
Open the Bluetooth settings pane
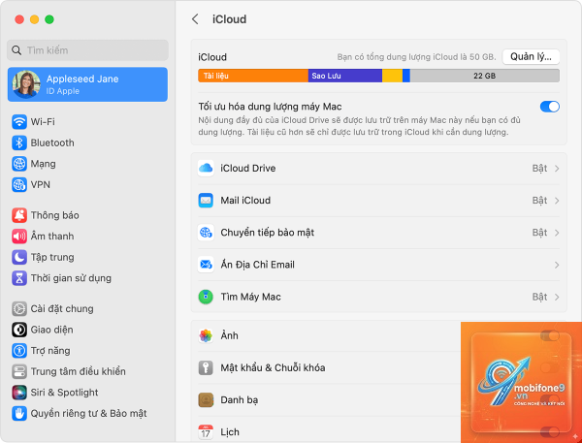tap(87, 142)
